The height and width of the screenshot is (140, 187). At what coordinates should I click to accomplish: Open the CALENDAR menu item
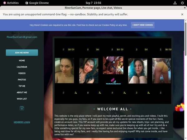[22, 67]
